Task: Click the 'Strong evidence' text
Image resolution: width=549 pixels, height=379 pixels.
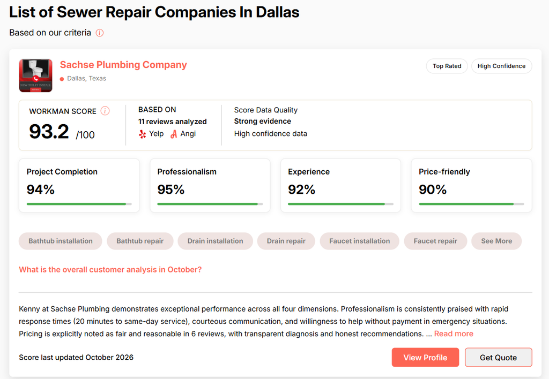Action: click(263, 122)
